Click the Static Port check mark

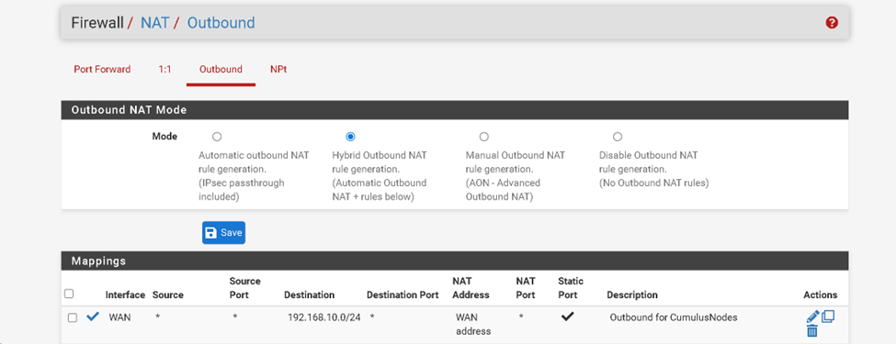(x=567, y=317)
